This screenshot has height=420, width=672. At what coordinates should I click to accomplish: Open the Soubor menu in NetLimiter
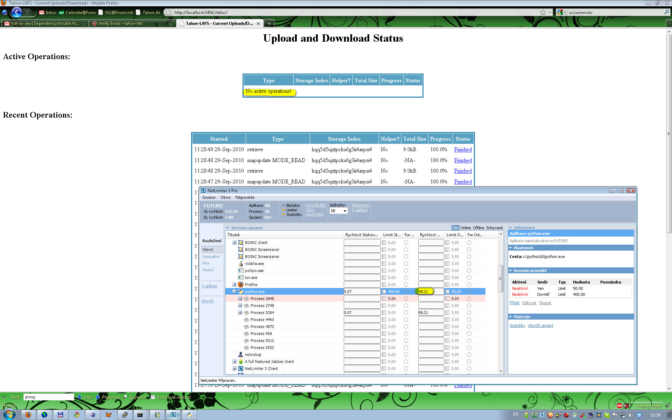(209, 197)
